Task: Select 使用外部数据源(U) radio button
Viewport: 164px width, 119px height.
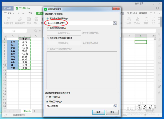Action: pyautogui.click(x=48, y=28)
